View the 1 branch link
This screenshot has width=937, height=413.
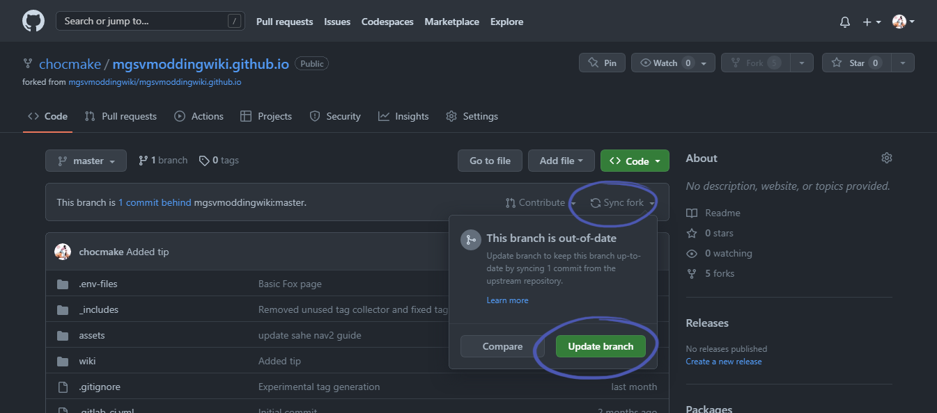pyautogui.click(x=163, y=161)
